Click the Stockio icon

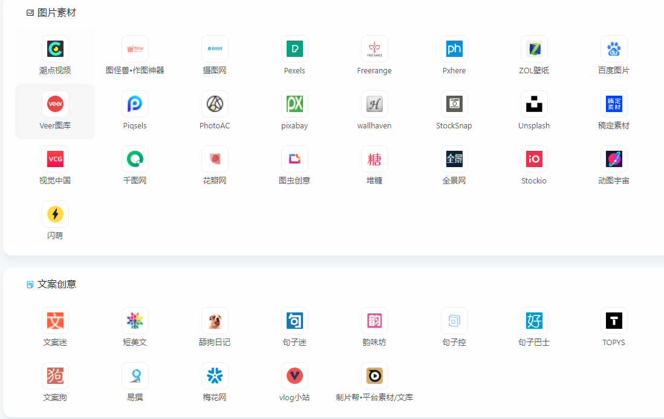(534, 159)
